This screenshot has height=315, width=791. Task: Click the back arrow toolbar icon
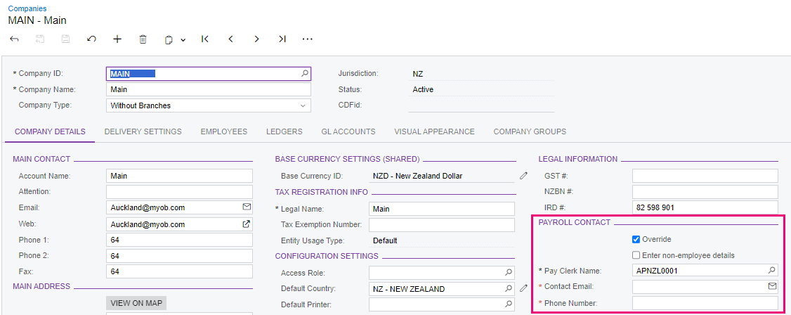(x=14, y=39)
